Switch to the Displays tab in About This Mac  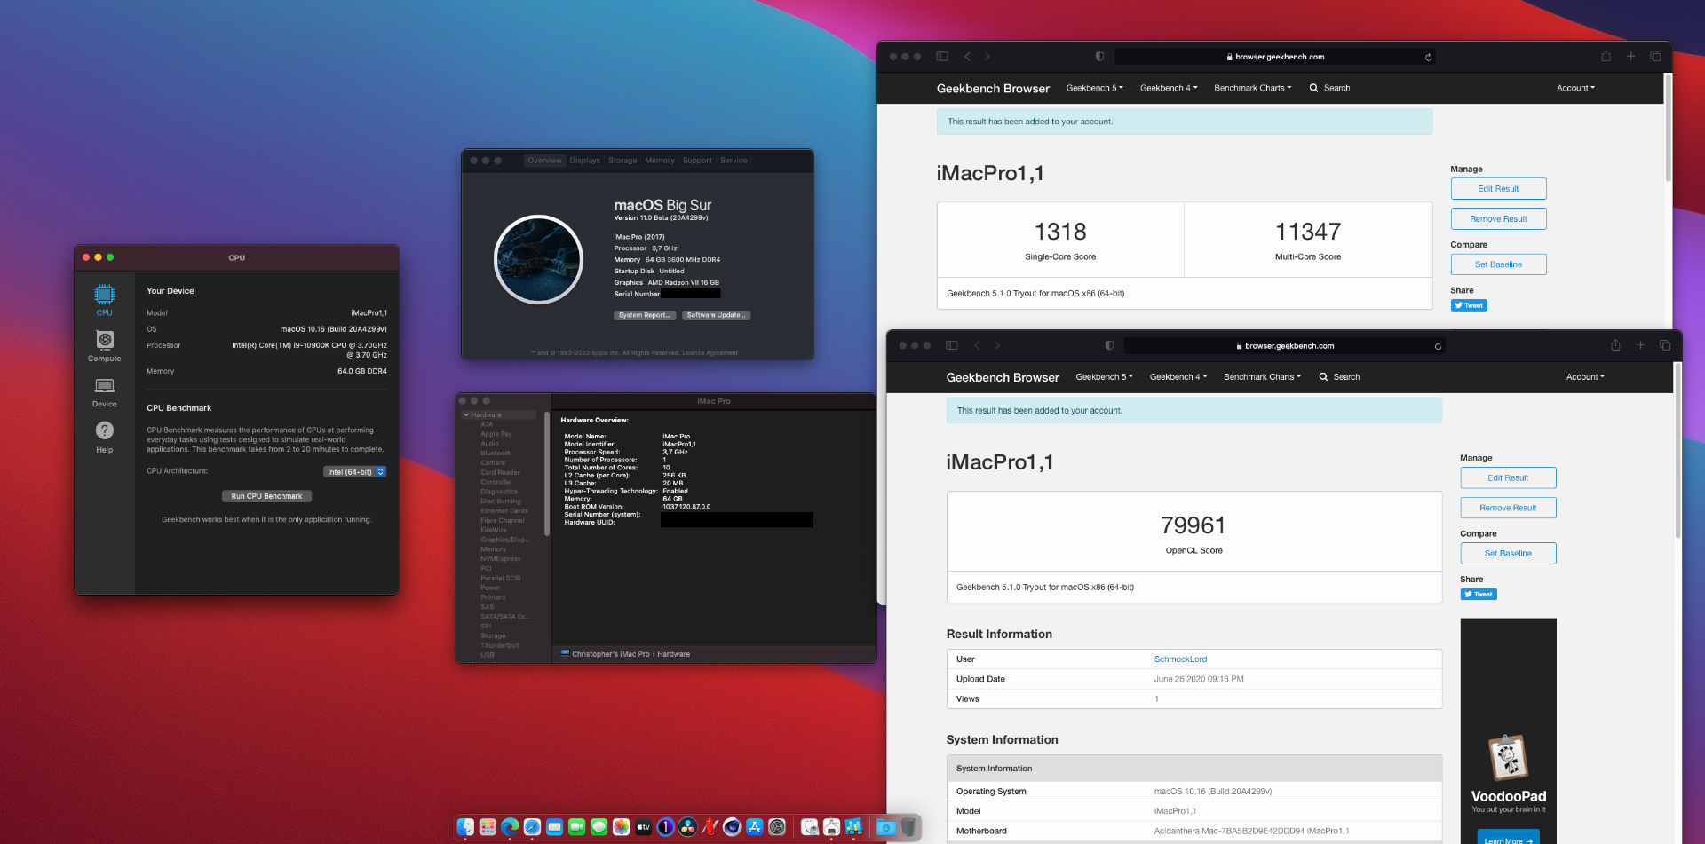click(585, 161)
